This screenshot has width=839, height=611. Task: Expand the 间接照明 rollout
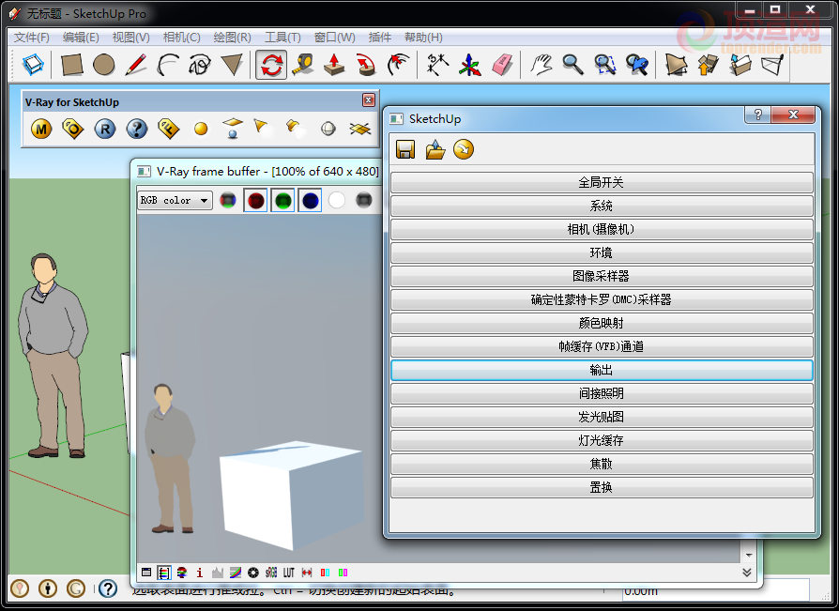tap(602, 394)
